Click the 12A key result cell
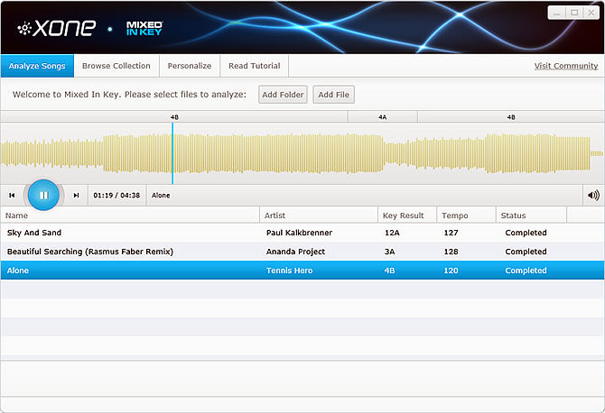 (392, 233)
